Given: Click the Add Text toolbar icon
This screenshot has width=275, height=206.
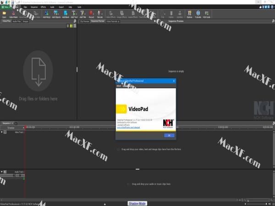Looking at the screenshot, I should click(74, 14).
